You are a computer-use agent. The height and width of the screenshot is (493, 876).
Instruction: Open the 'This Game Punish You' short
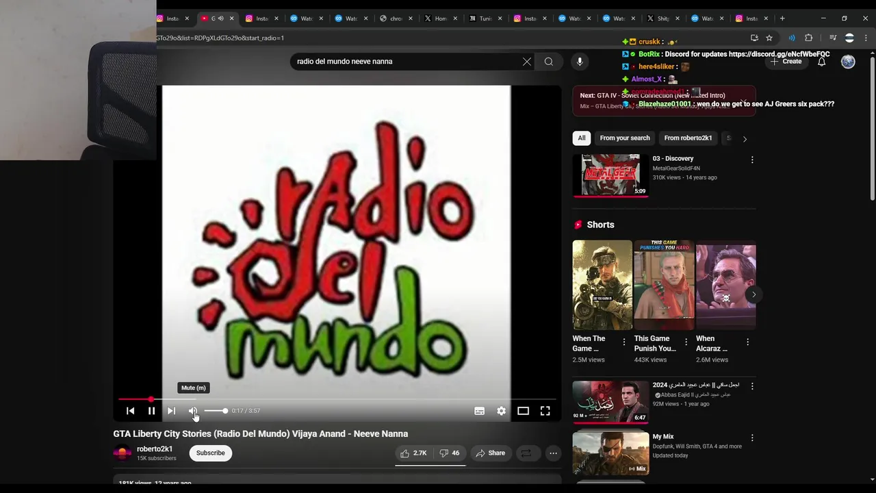[x=664, y=285]
